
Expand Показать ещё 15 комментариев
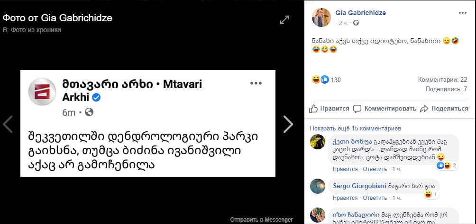pos(355,128)
